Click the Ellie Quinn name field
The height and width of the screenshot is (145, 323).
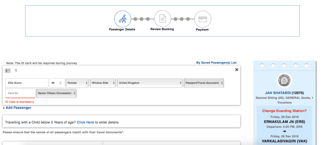(27, 83)
